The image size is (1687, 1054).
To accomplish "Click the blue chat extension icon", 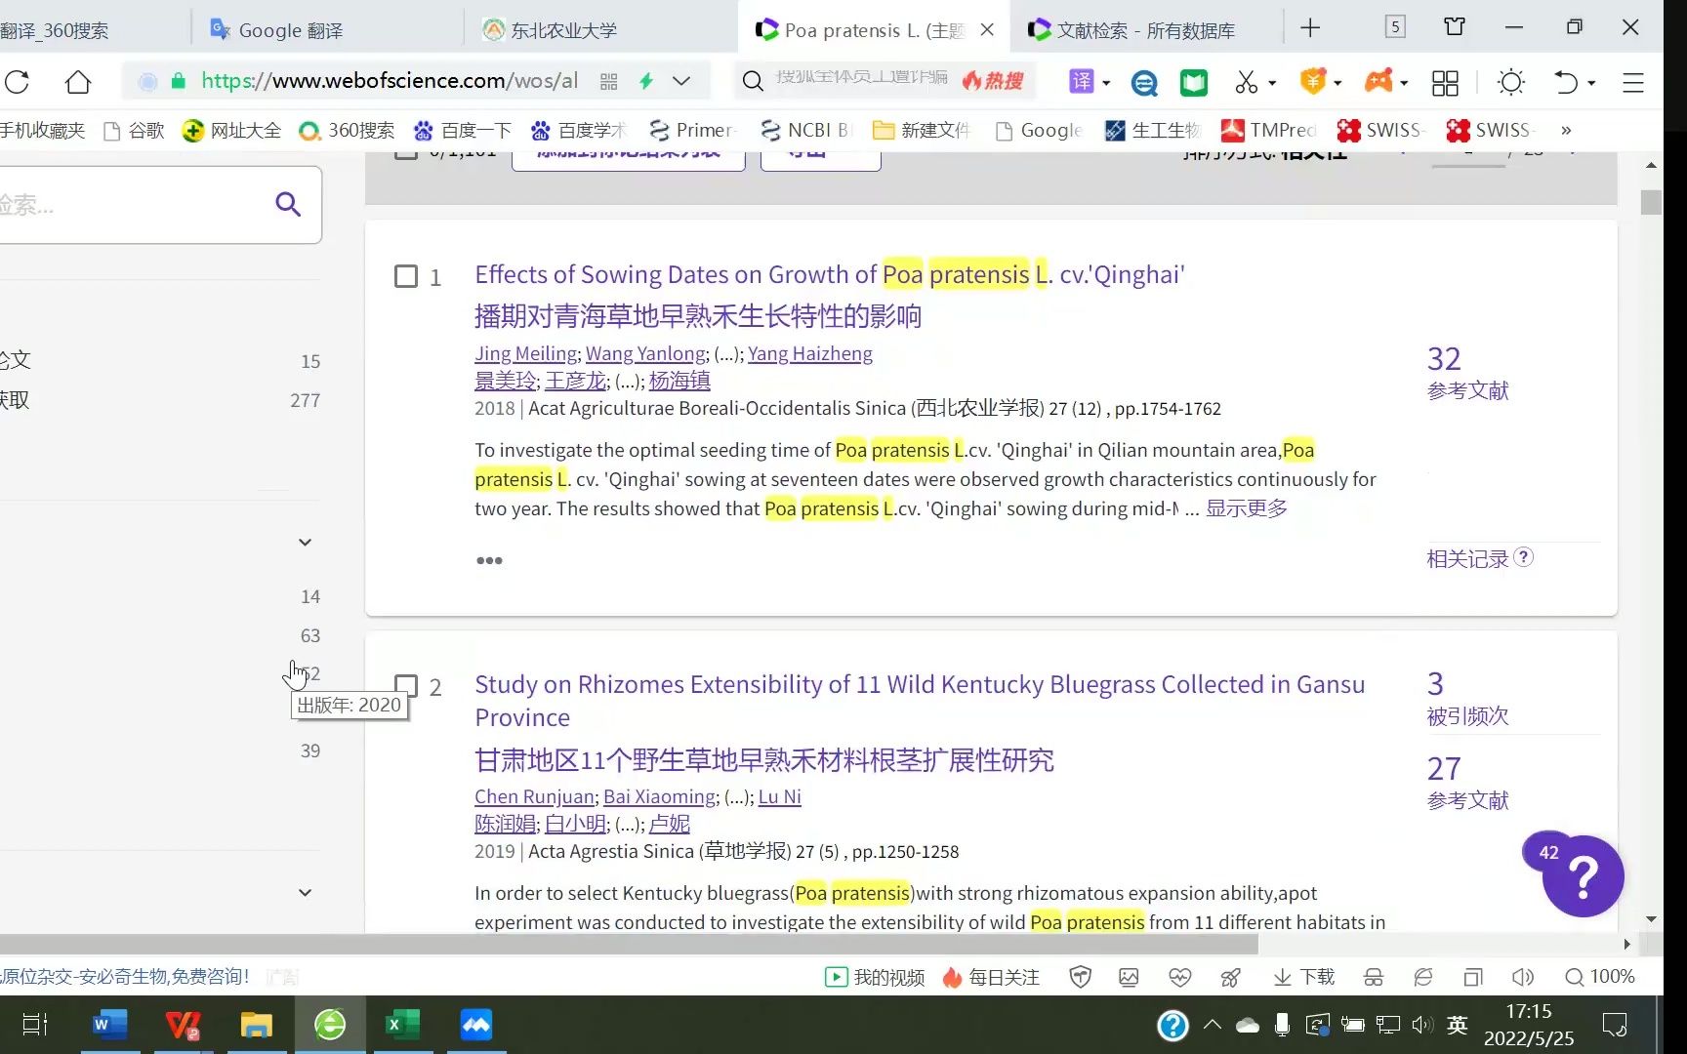I will [1144, 83].
